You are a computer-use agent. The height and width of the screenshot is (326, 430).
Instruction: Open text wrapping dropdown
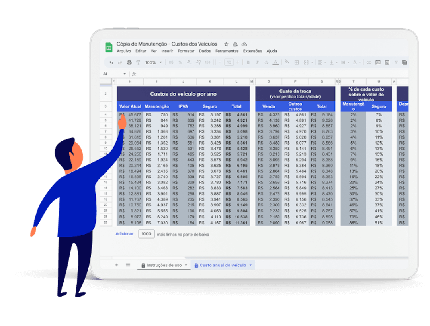coord(345,62)
